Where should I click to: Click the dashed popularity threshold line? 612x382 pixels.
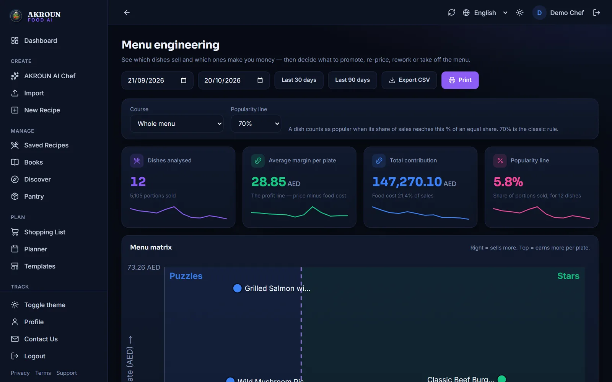(x=301, y=325)
